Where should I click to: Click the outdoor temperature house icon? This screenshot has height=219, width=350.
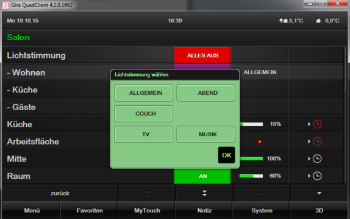[284, 21]
